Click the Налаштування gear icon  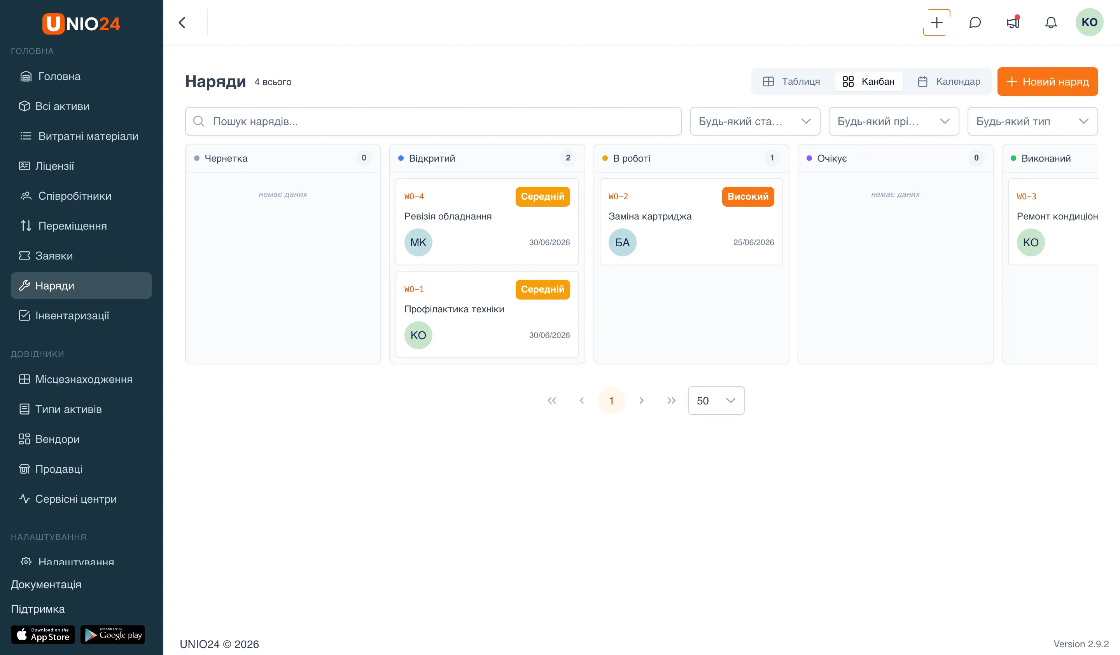26,562
